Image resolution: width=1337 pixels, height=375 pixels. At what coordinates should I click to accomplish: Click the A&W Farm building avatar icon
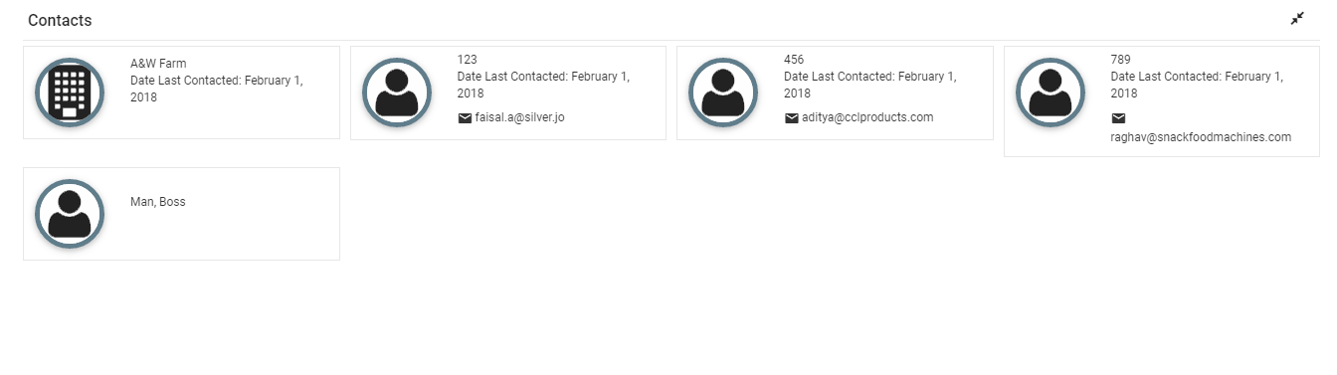[70, 93]
